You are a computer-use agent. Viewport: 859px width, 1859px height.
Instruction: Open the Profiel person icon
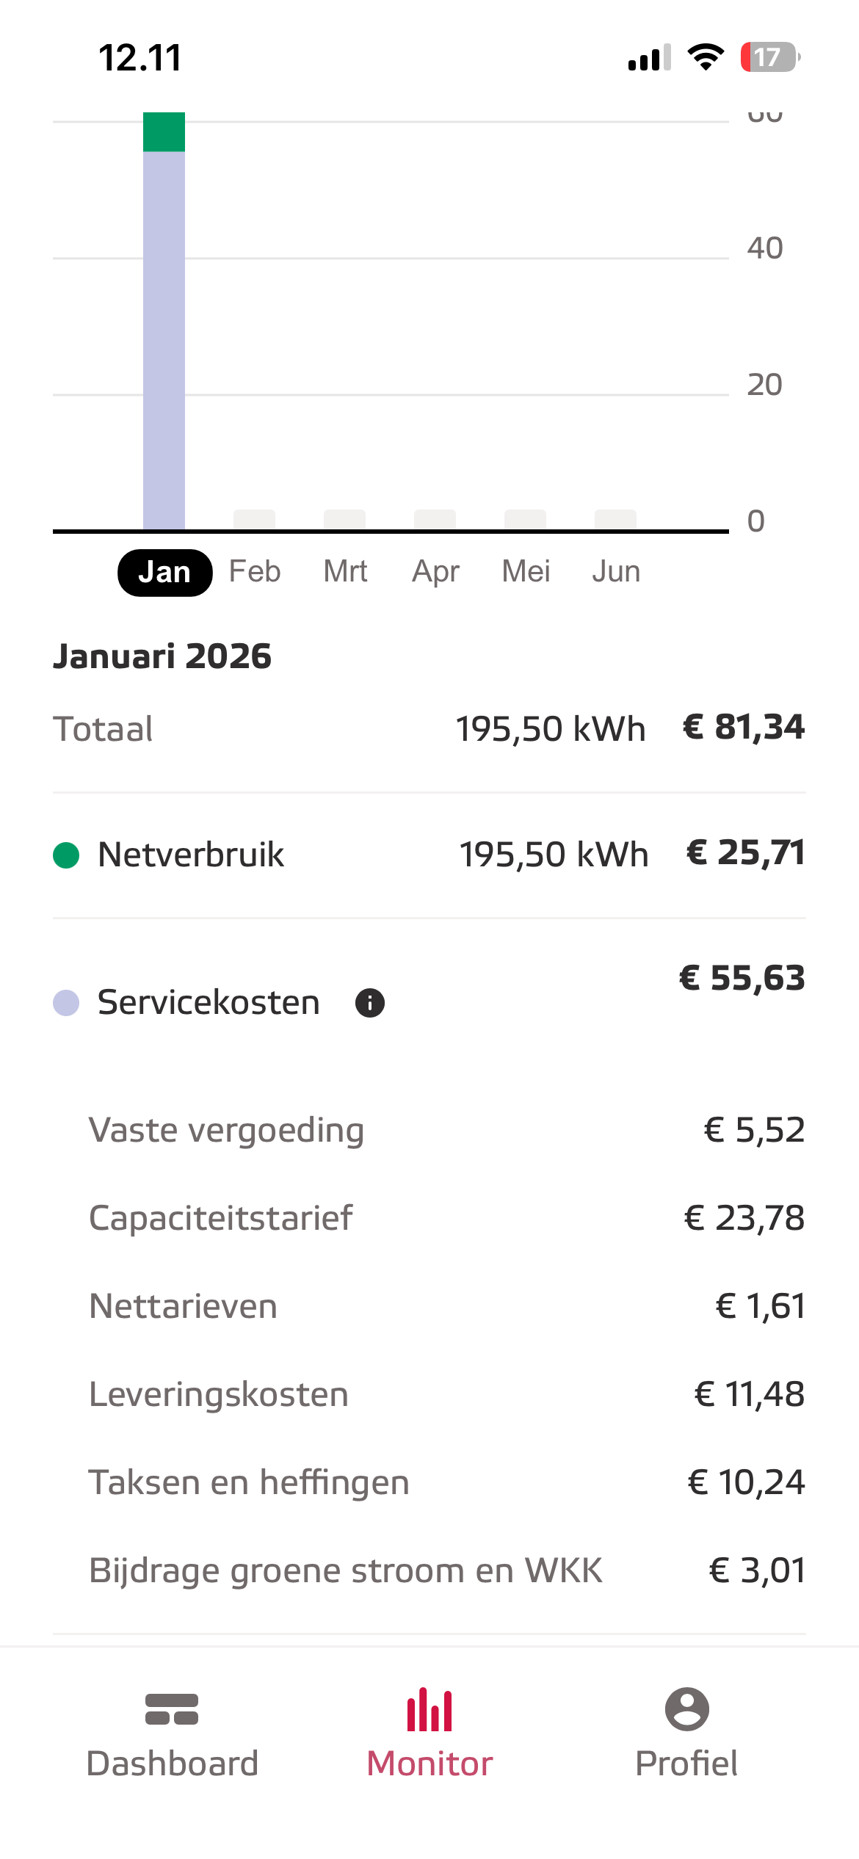tap(686, 1709)
